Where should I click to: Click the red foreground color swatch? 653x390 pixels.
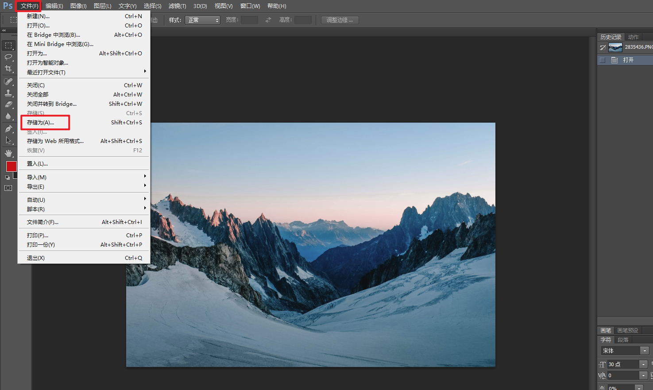11,166
